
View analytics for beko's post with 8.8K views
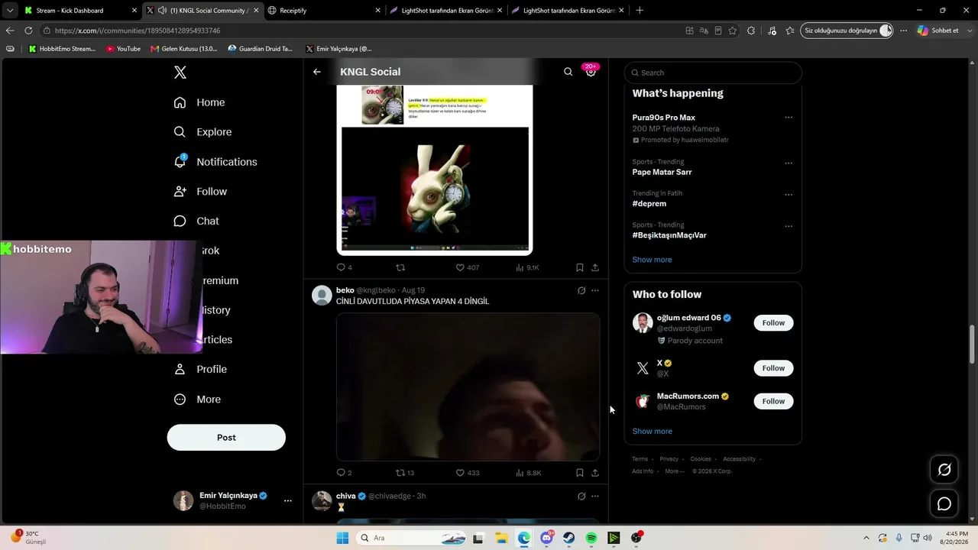coord(528,473)
